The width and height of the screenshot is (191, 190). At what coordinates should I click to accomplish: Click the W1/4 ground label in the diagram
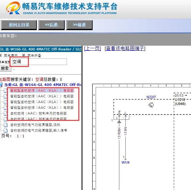[125, 162]
